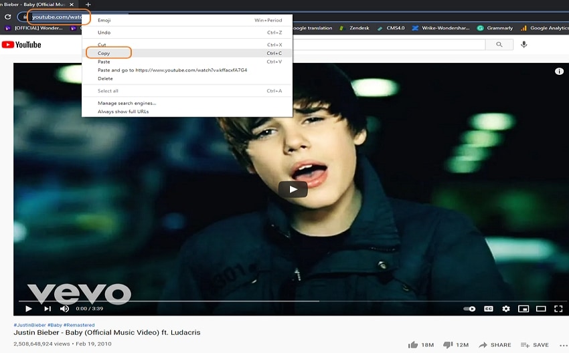Open the Zendesk bookmark
This screenshot has width=569, height=353.
point(355,28)
